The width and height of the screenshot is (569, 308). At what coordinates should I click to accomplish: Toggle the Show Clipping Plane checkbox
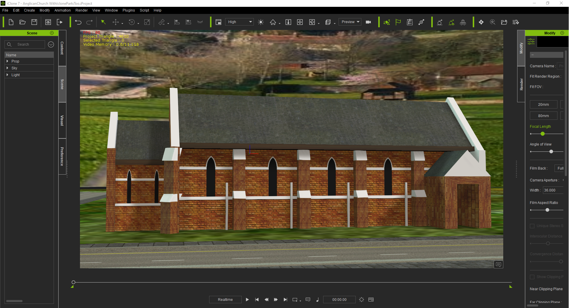[x=532, y=277]
